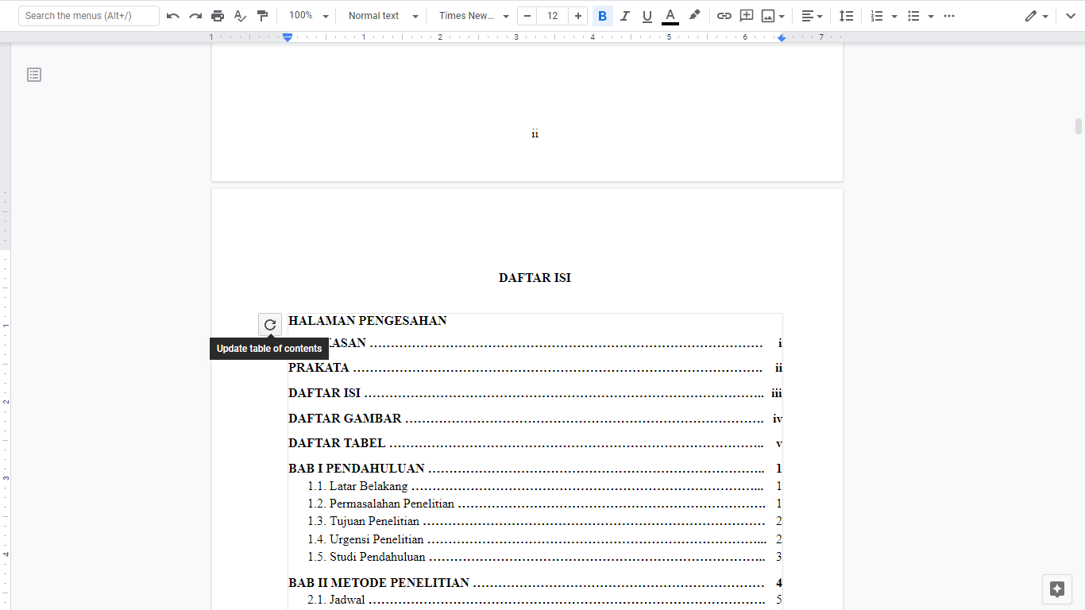Run spelling and grammar check
The image size is (1085, 610).
240,16
